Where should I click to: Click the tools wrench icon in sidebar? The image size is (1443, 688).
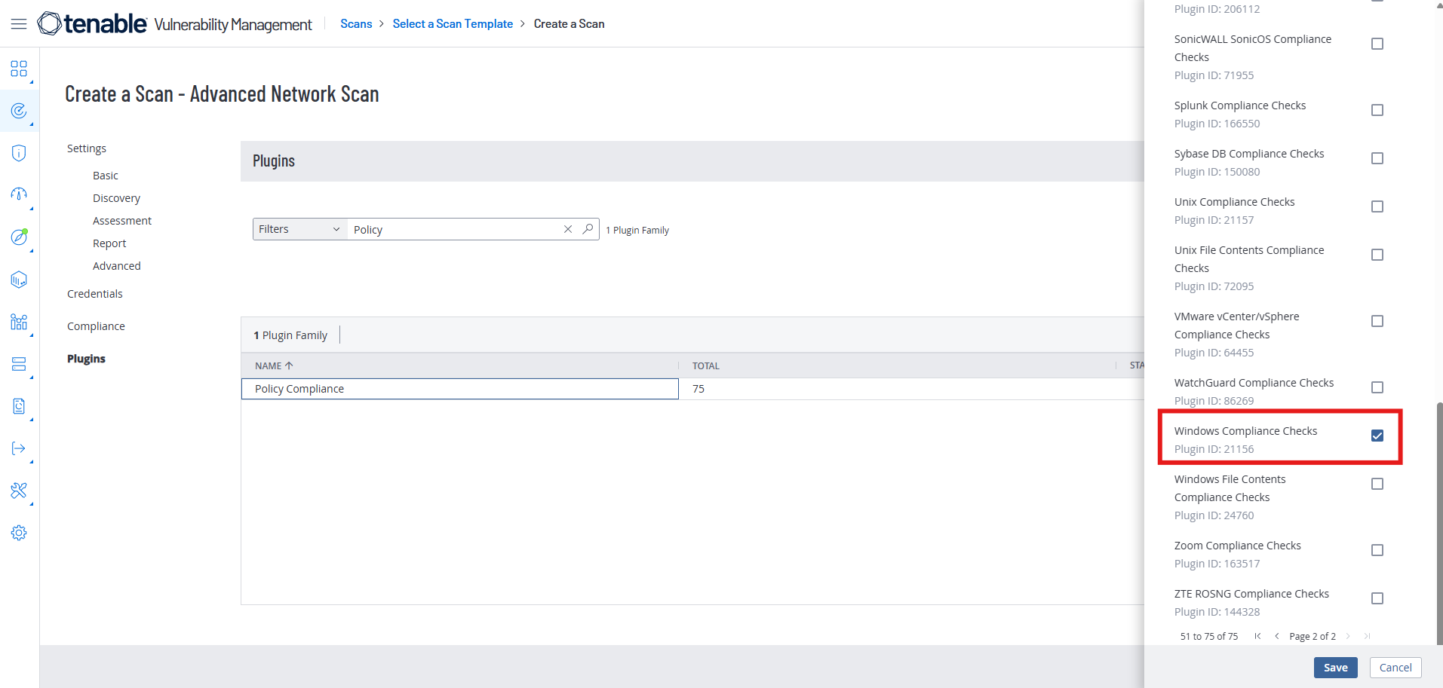click(x=19, y=491)
